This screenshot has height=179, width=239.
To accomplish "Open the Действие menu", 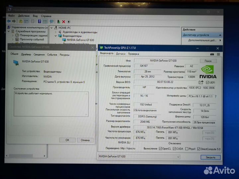I will coord(24,16).
